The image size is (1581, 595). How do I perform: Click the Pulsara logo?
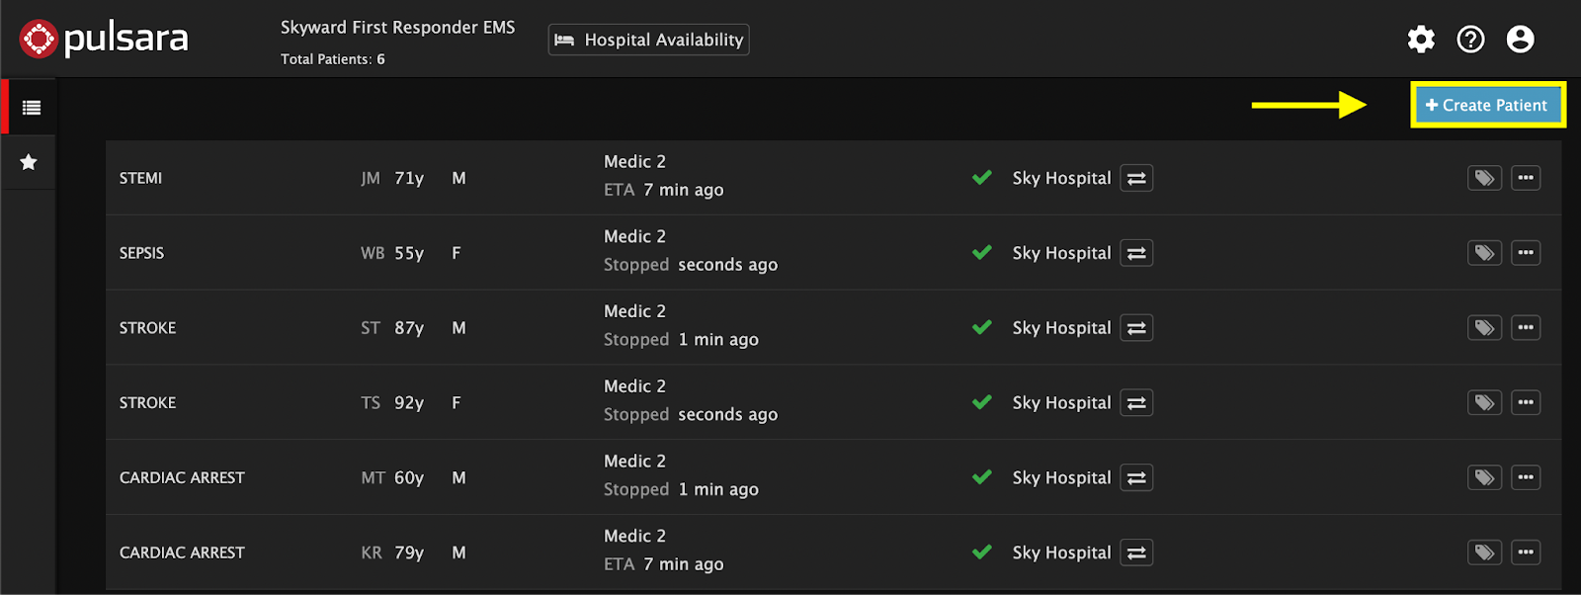(105, 40)
